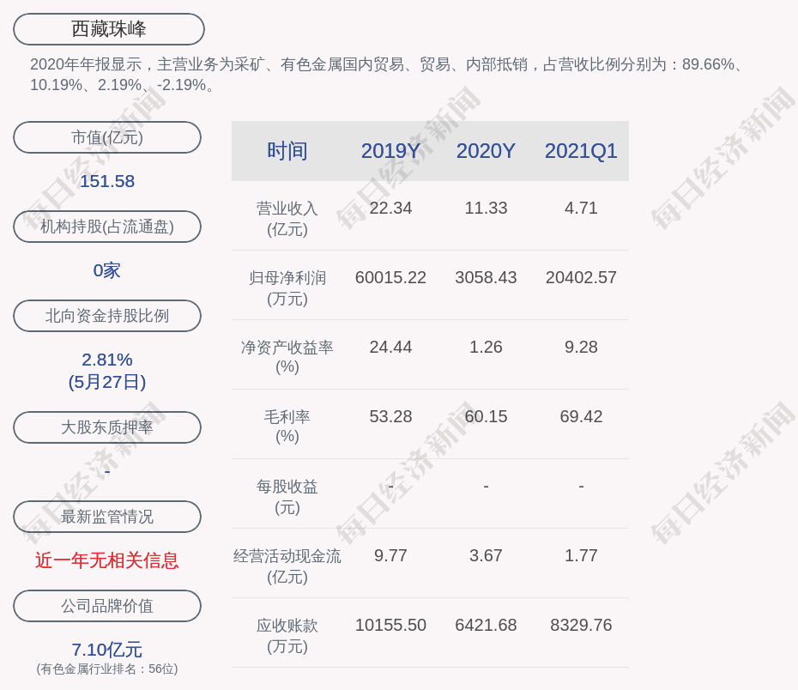The width and height of the screenshot is (798, 690).
Task: Click gross margin 69.42
Action: point(581,417)
